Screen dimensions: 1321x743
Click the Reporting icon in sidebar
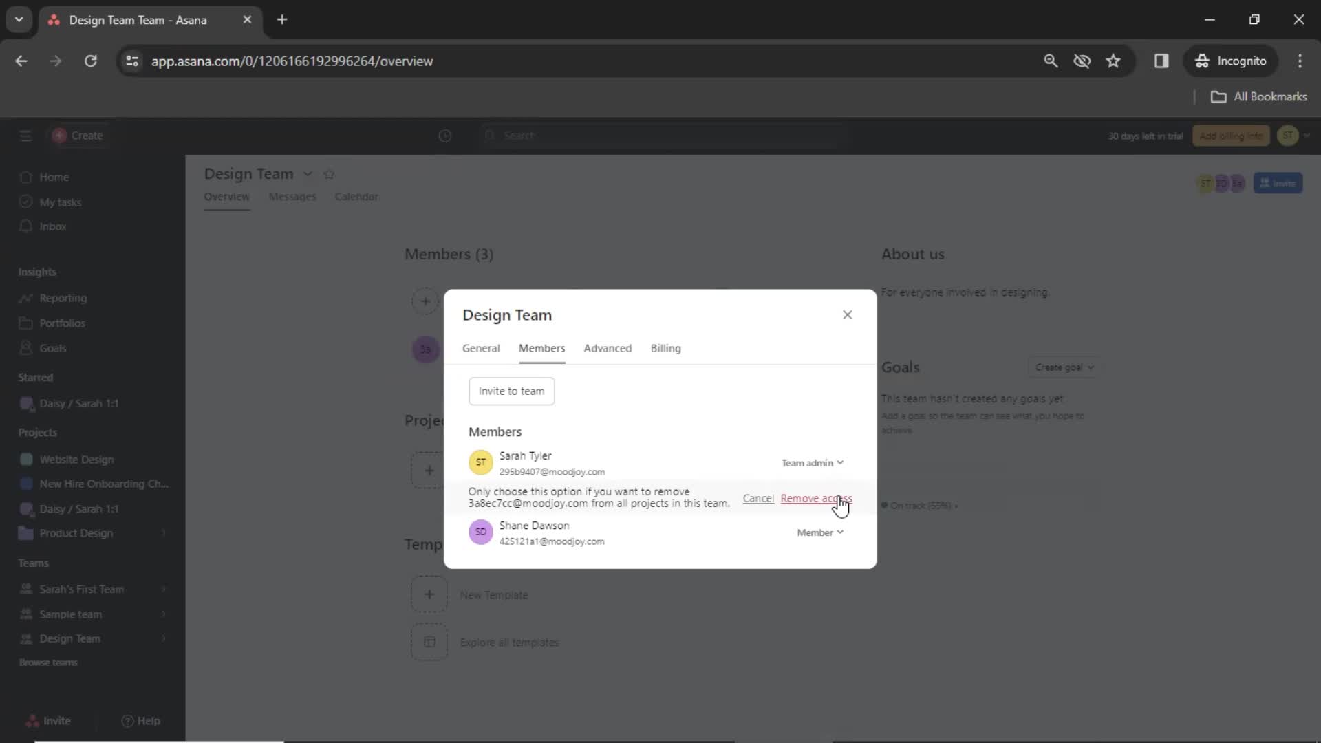25,298
